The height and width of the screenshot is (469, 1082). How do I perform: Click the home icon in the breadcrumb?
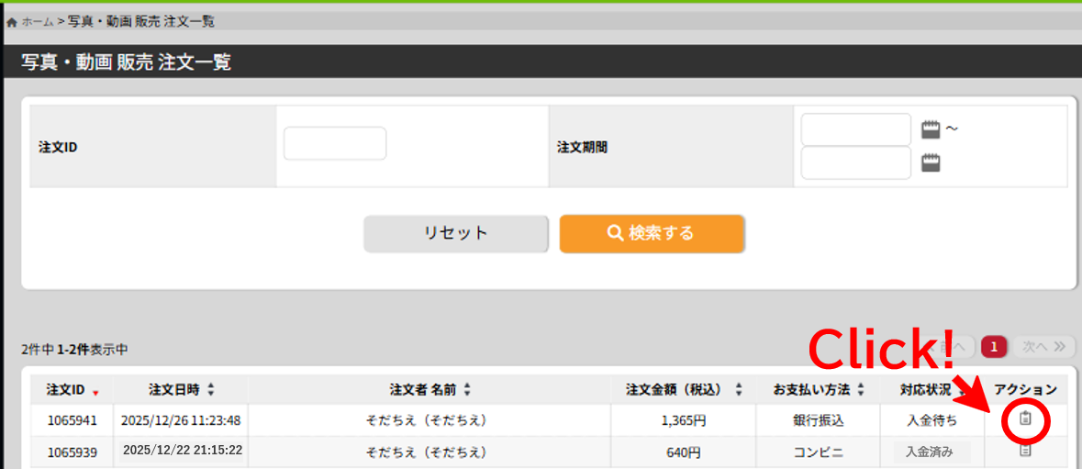point(12,21)
